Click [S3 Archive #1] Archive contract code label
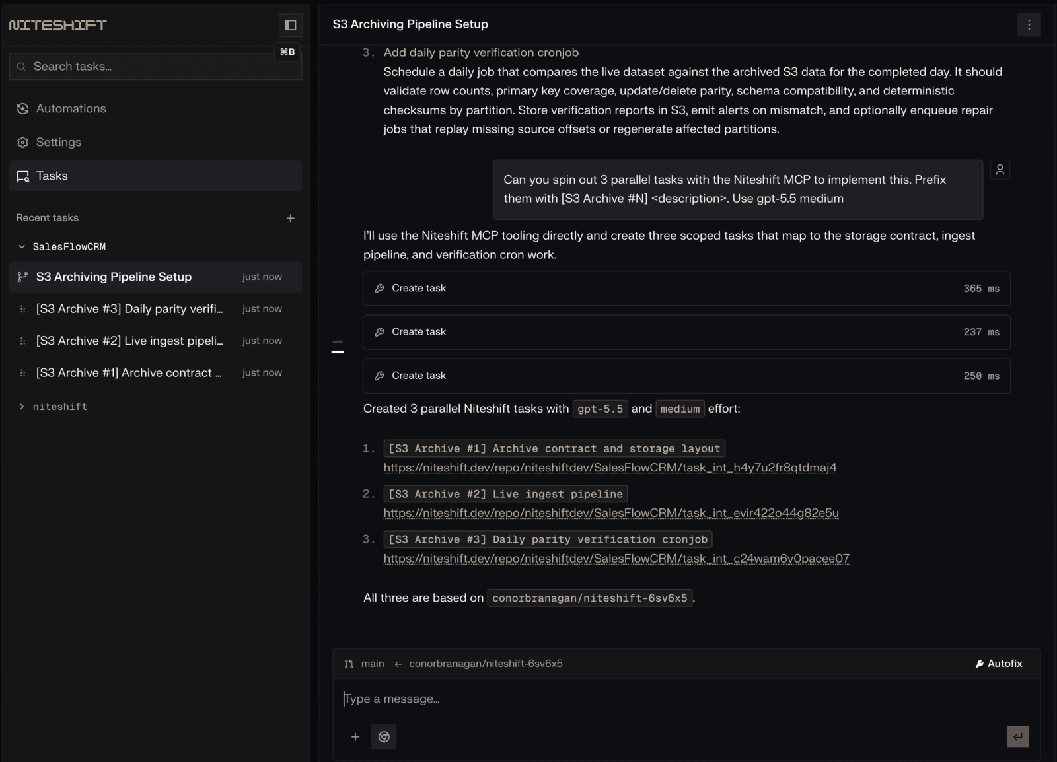The width and height of the screenshot is (1057, 762). coord(554,449)
